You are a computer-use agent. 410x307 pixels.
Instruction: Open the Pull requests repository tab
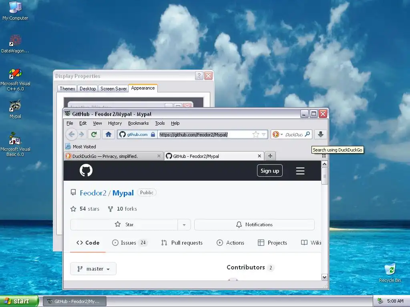182,243
